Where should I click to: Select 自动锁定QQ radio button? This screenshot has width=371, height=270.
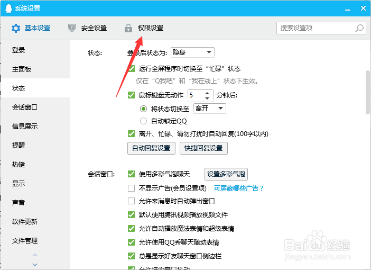[143, 121]
